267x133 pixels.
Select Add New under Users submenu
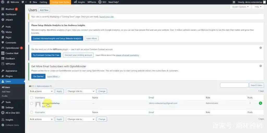pos(6,92)
